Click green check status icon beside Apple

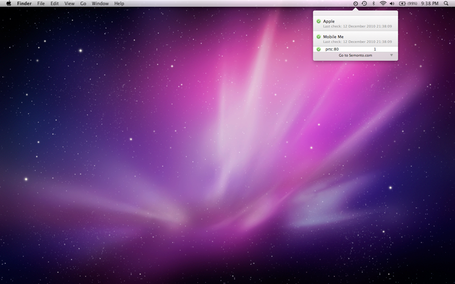(x=318, y=21)
